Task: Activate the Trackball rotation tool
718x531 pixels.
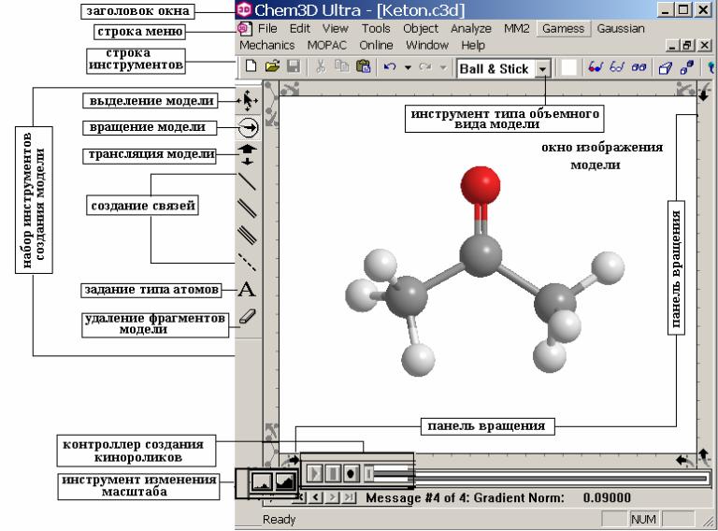Action: click(248, 128)
